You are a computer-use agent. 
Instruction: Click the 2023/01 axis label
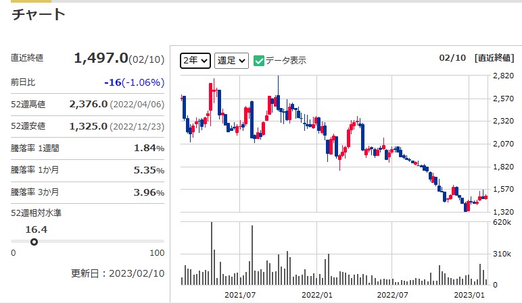tap(469, 295)
